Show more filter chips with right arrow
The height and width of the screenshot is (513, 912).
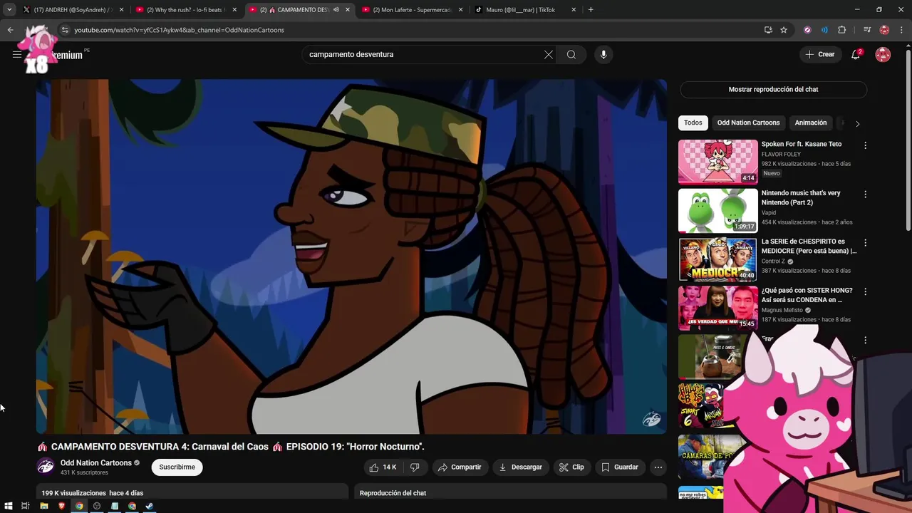click(857, 123)
